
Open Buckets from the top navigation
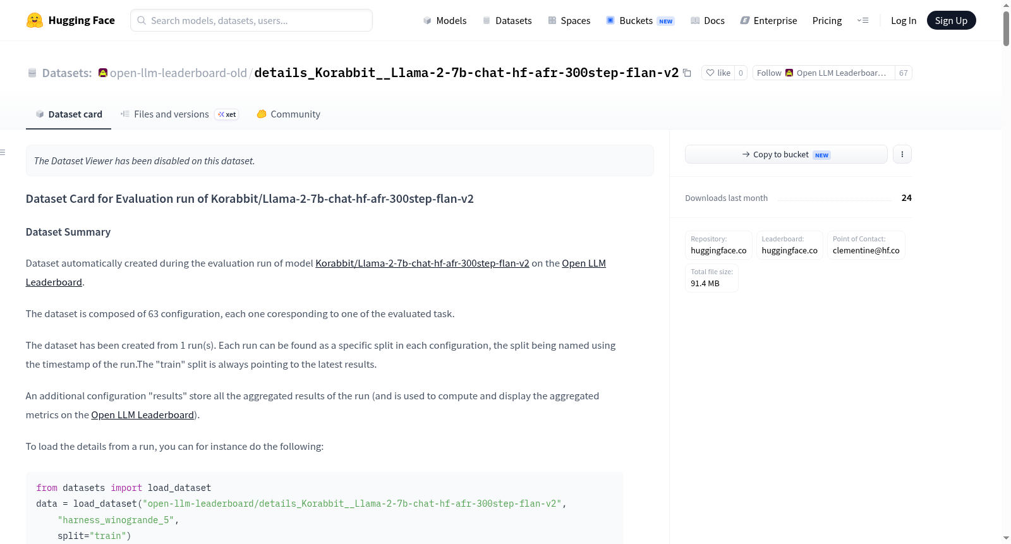click(640, 20)
